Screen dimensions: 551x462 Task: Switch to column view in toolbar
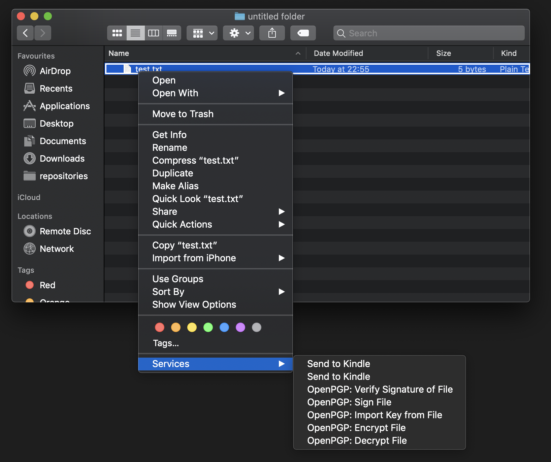pyautogui.click(x=154, y=33)
